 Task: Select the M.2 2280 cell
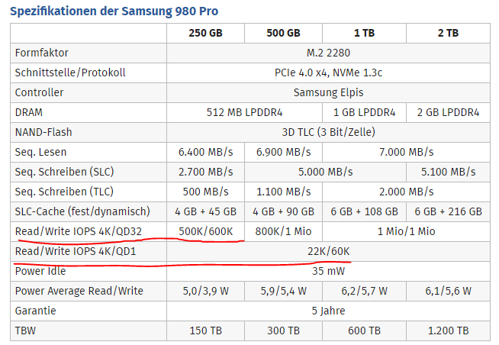tap(328, 53)
